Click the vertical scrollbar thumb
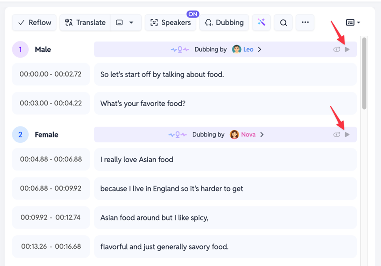This screenshot has width=381, height=266. point(364,74)
